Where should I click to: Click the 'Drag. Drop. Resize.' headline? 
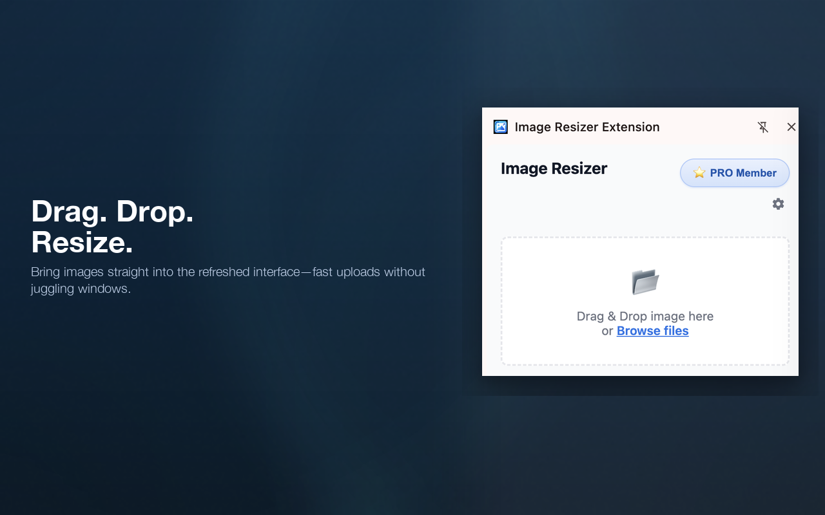pos(113,227)
